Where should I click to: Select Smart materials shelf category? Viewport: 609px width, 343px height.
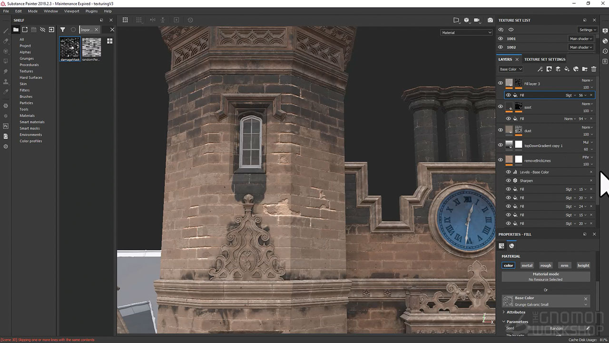32,122
